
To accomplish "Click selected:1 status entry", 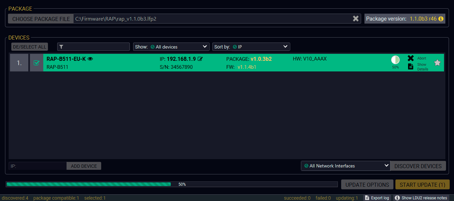I will click(x=95, y=198).
